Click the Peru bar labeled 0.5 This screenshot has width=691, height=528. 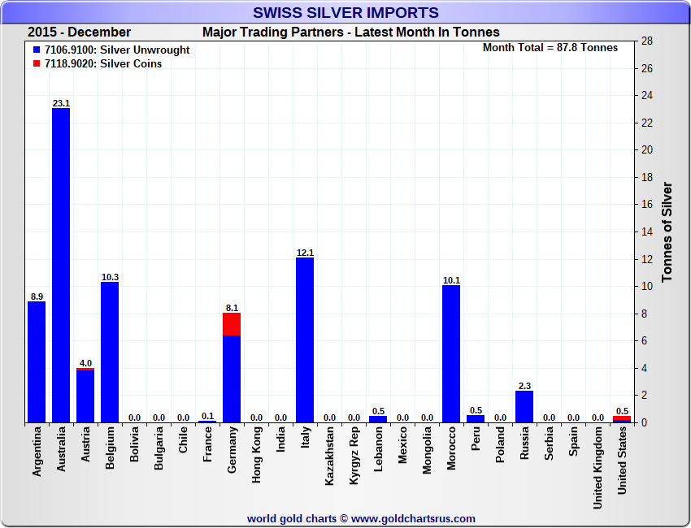click(476, 419)
